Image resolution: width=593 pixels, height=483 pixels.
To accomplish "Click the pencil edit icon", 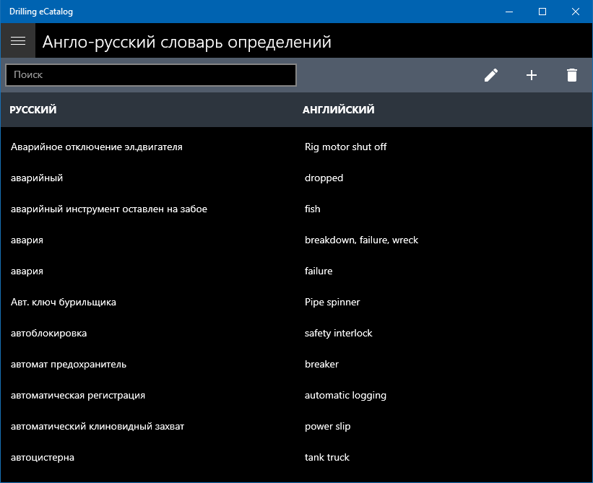I will click(491, 75).
